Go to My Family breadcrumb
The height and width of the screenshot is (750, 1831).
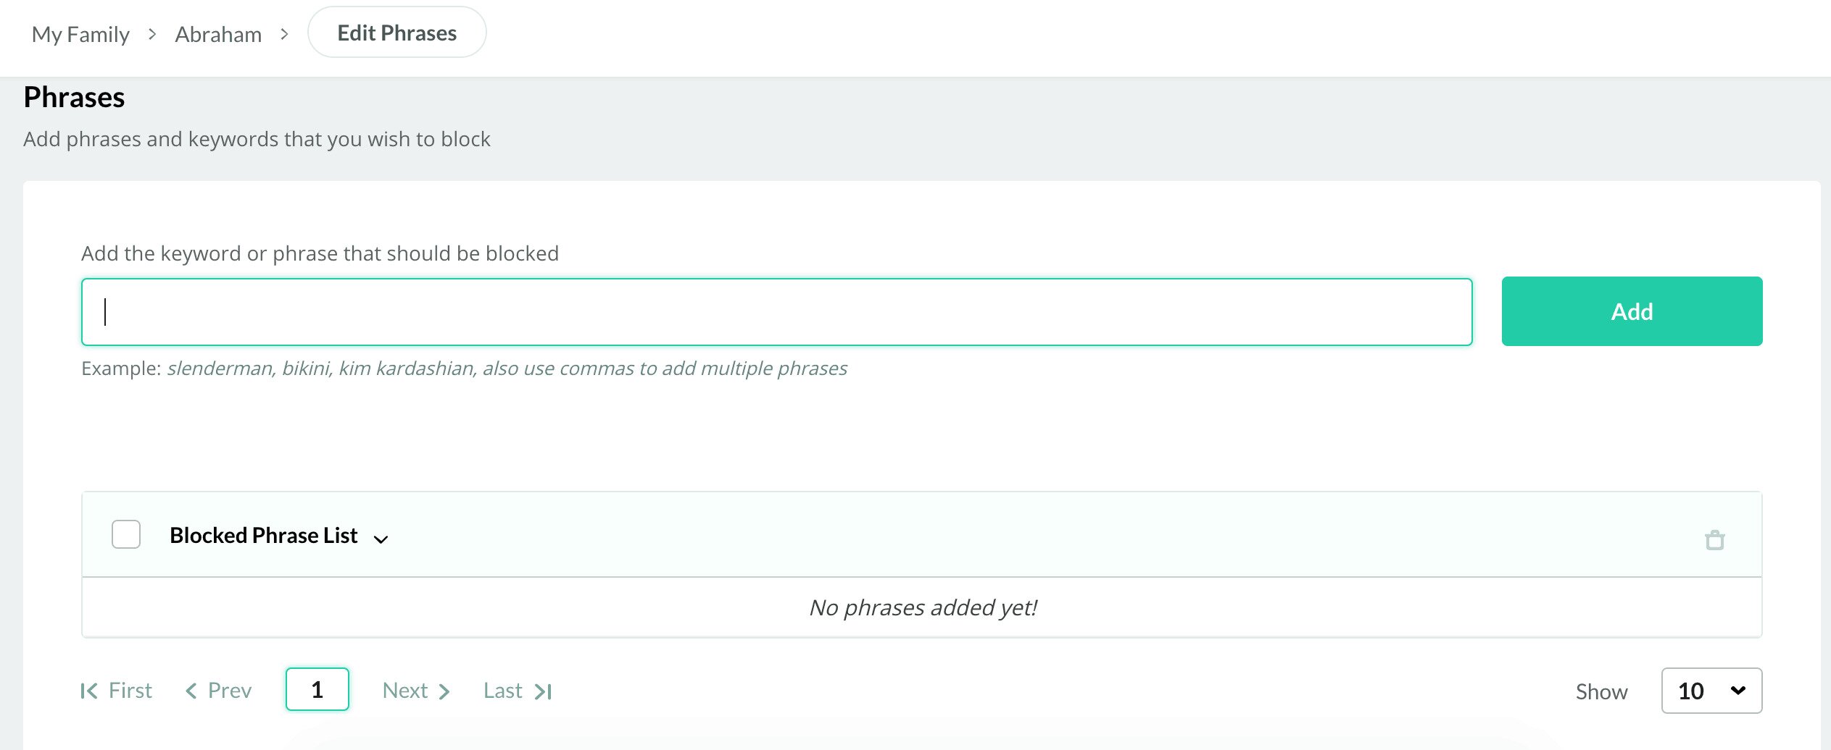(x=80, y=34)
